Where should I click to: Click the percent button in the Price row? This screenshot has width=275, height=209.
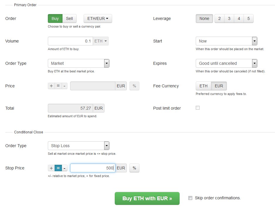[134, 86]
